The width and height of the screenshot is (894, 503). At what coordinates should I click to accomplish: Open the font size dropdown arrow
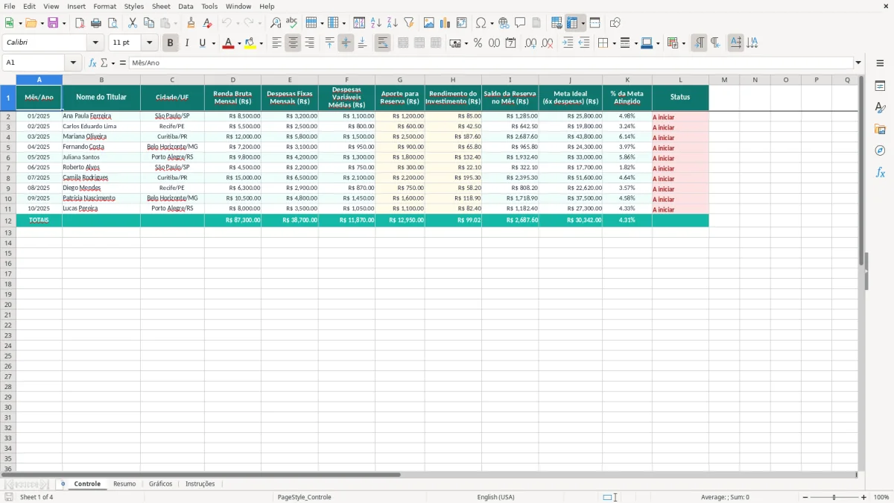pos(149,43)
